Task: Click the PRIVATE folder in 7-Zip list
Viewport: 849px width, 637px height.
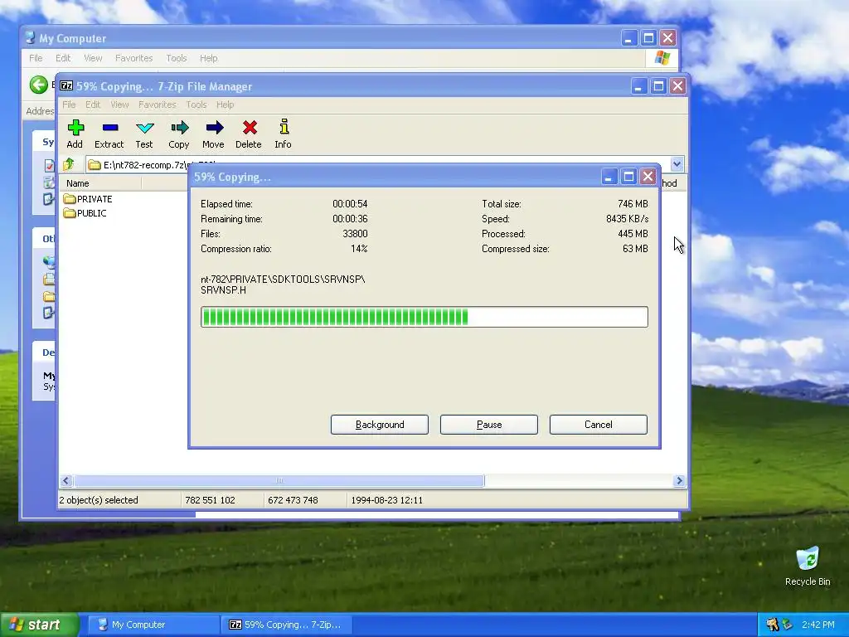Action: click(88, 199)
